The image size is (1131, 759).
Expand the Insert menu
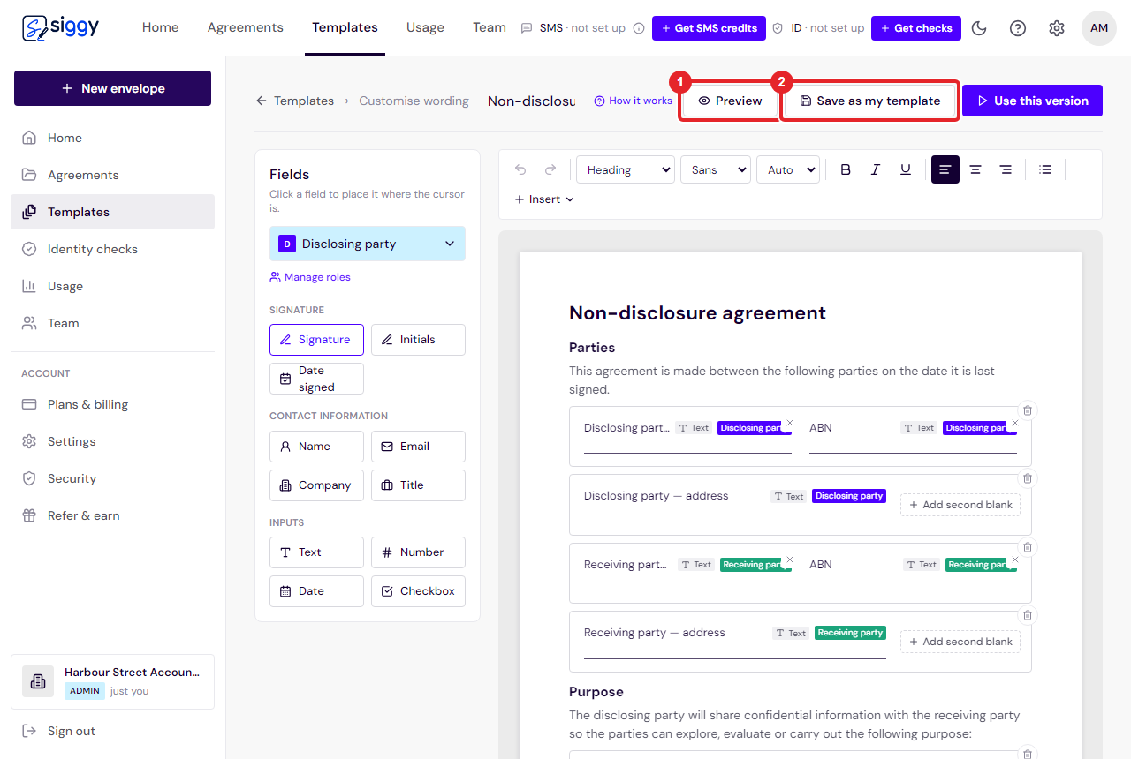(544, 199)
